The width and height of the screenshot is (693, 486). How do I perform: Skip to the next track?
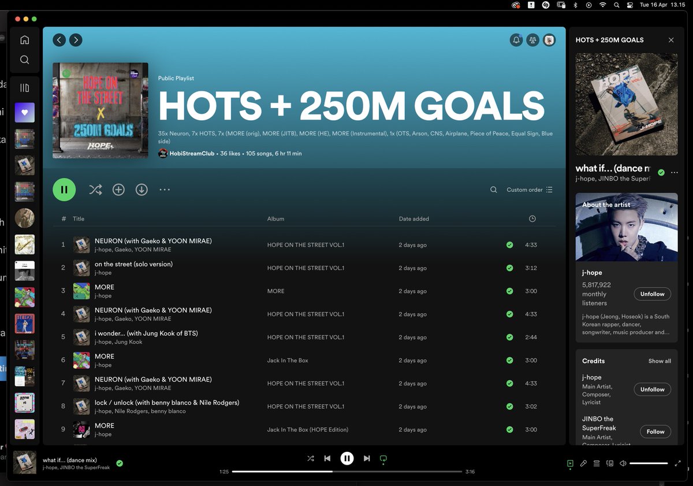point(366,458)
